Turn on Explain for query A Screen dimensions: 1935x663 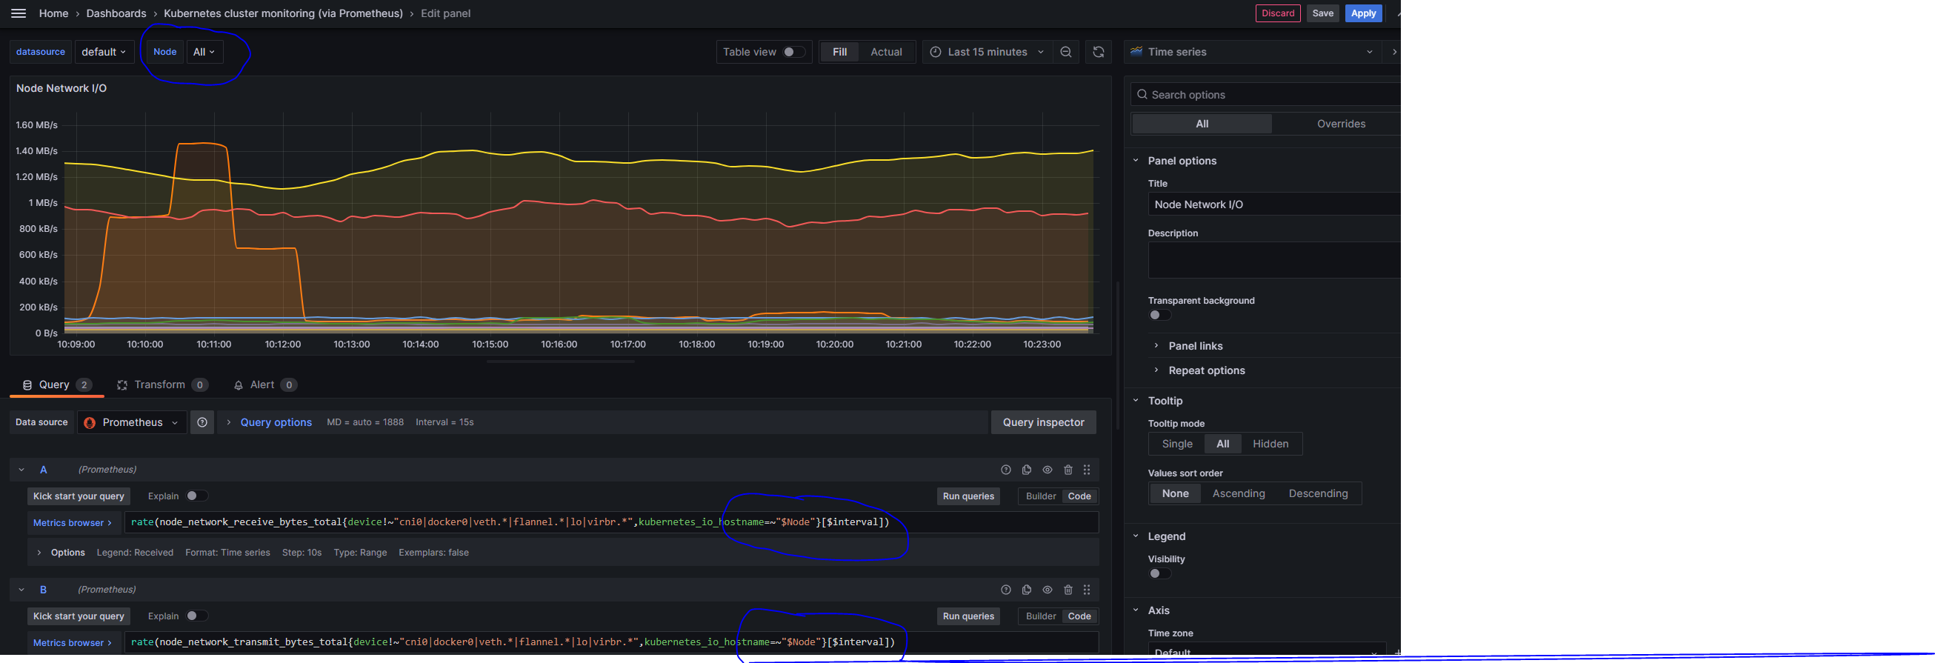click(x=197, y=496)
